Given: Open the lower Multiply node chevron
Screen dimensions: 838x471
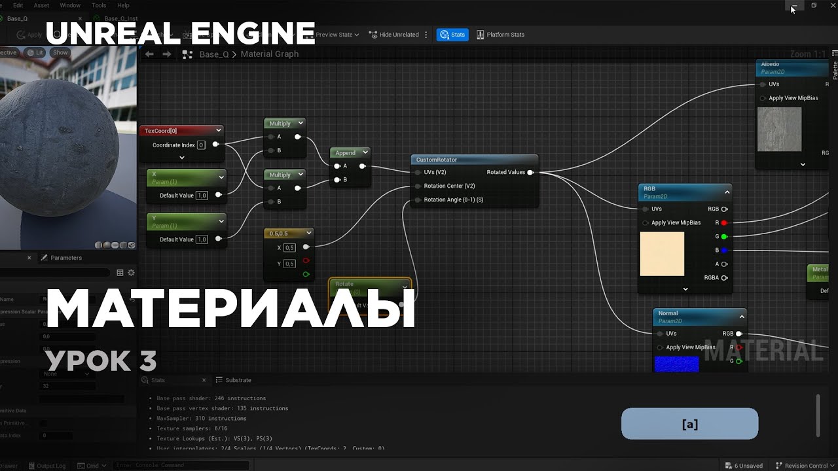Looking at the screenshot, I should 301,175.
